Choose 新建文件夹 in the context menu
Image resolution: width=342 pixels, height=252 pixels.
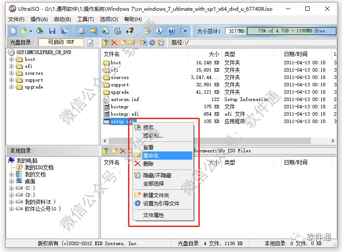coord(163,195)
